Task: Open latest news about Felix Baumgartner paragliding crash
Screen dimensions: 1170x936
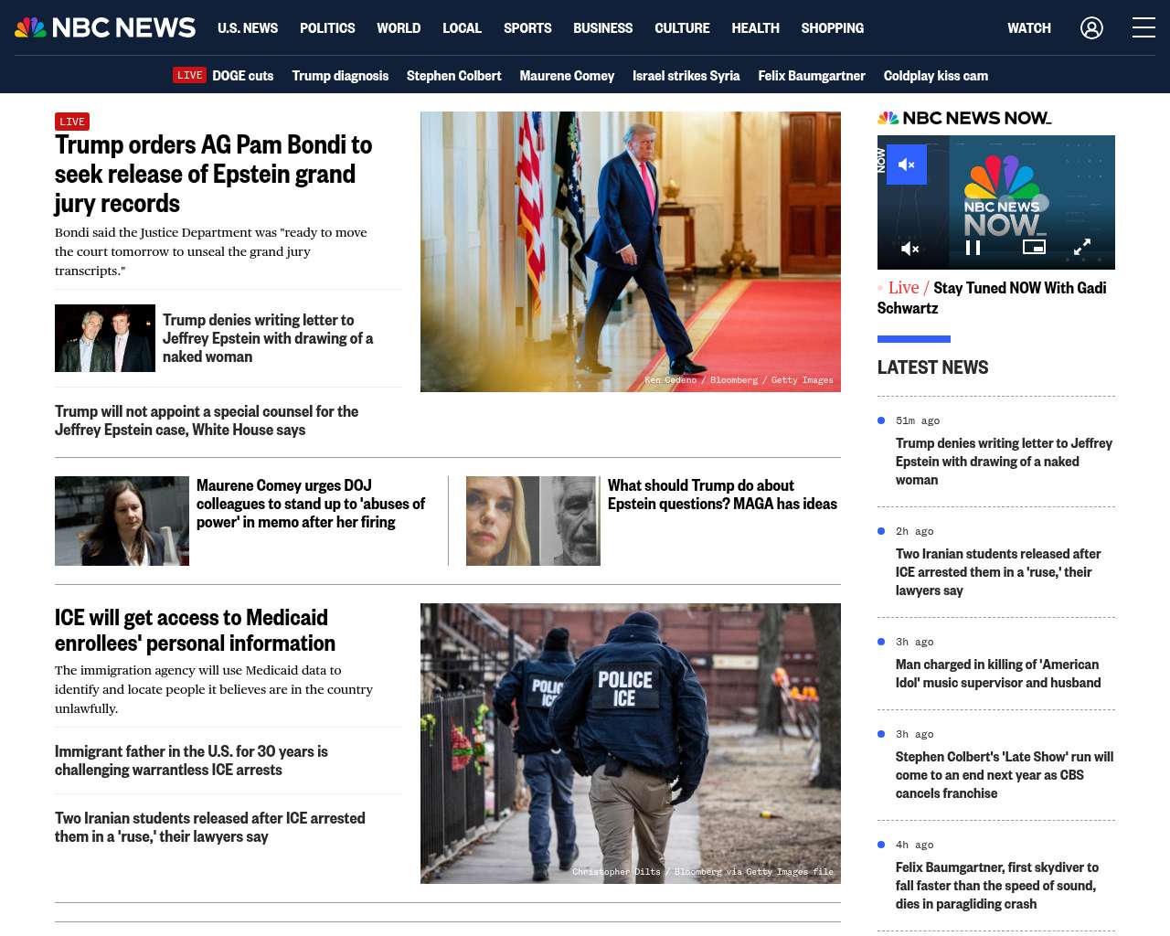Action: click(997, 886)
